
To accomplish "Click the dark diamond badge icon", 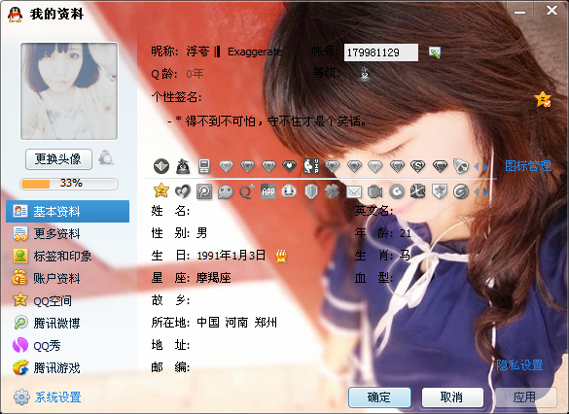I will 161,166.
